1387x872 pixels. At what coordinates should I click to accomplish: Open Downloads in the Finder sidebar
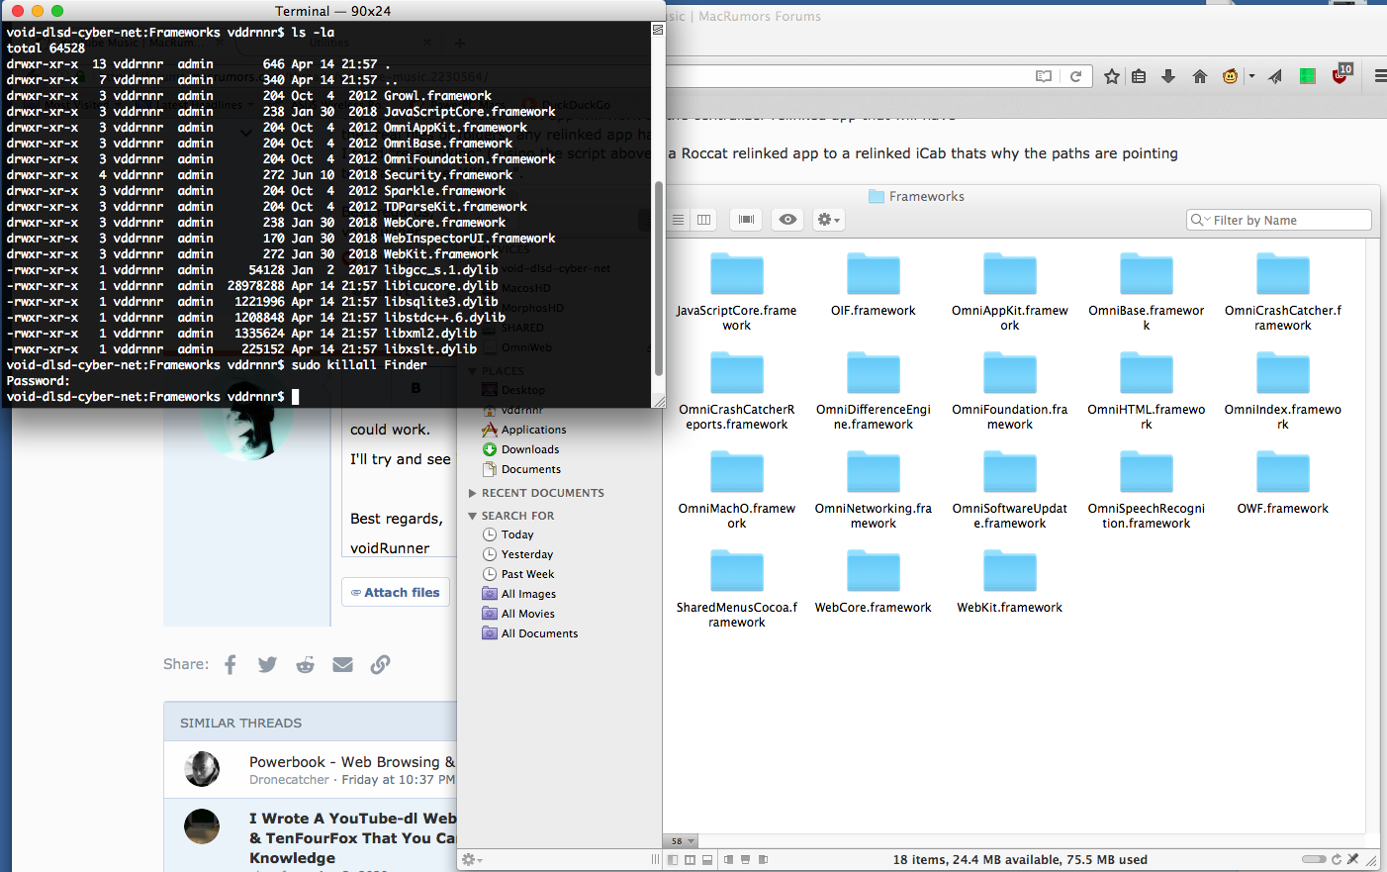point(520,449)
